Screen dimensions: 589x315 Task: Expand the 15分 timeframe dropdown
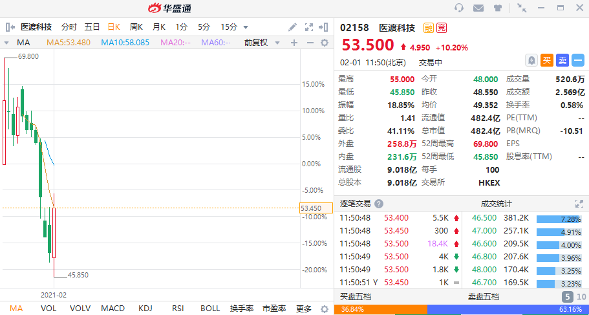tap(246, 27)
